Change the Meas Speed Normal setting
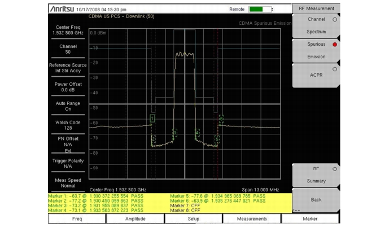Screen dimensions: 389x227 pos(68,182)
